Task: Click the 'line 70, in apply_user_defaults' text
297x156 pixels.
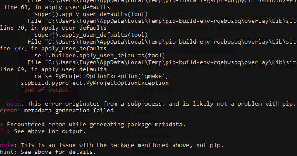Action: point(53,28)
